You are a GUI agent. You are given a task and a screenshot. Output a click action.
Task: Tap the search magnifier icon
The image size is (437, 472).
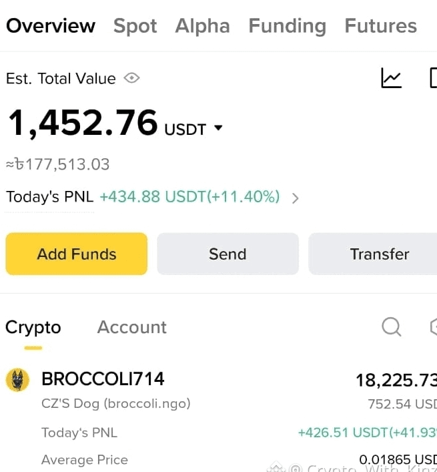(x=391, y=326)
